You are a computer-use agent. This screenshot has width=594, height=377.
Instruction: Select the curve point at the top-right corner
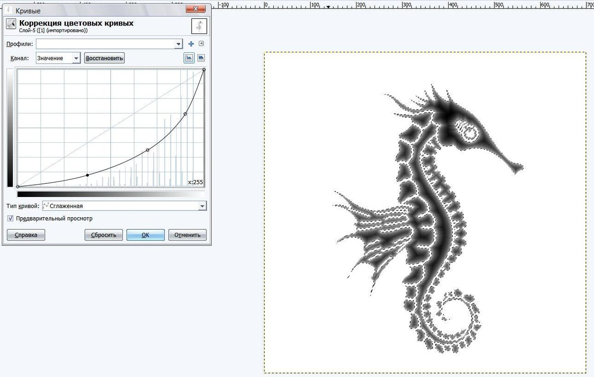(204, 70)
